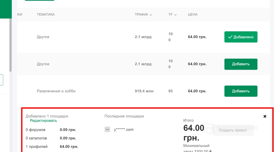Click the ЦЕНА column header
The image size is (274, 152).
click(192, 14)
